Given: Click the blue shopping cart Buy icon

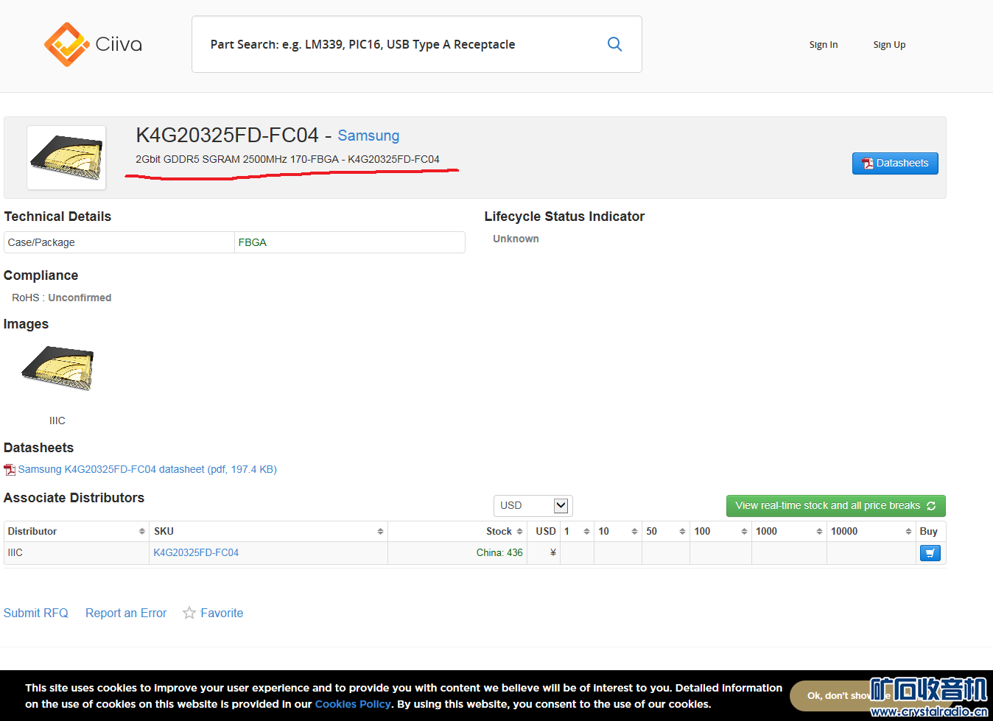Looking at the screenshot, I should (x=930, y=553).
